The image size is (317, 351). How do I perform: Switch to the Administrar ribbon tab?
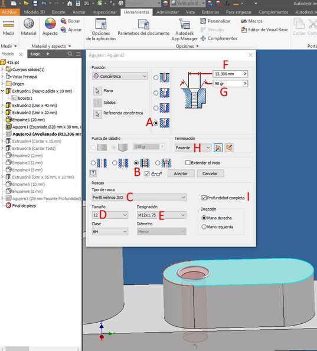coord(168,12)
